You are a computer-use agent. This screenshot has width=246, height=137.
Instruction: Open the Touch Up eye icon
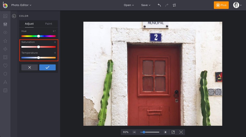coord(5,33)
